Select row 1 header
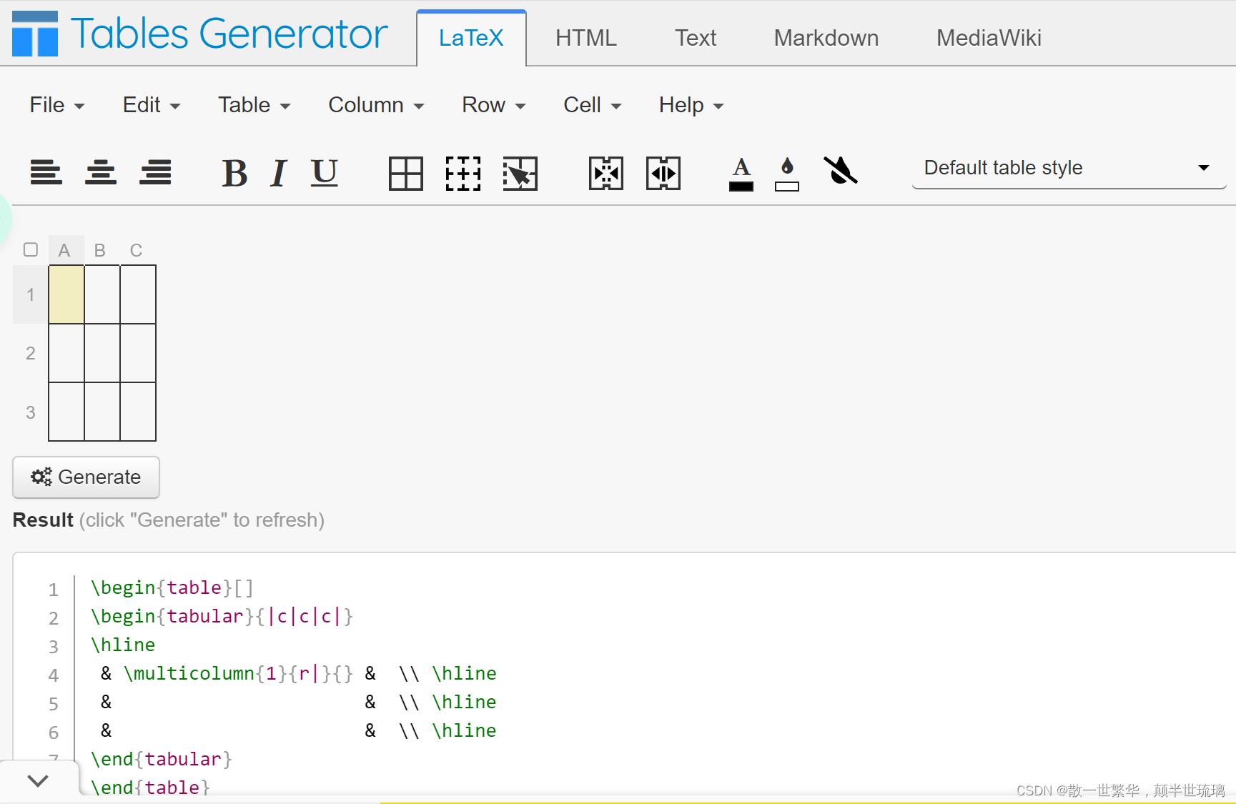The image size is (1236, 804). (x=31, y=294)
